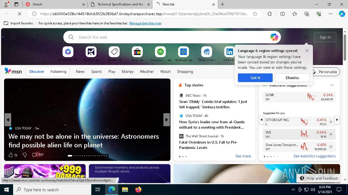Open the QuickBooks quick link tile
Image resolution: width=348 pixels, height=195 pixels.
click(x=160, y=54)
